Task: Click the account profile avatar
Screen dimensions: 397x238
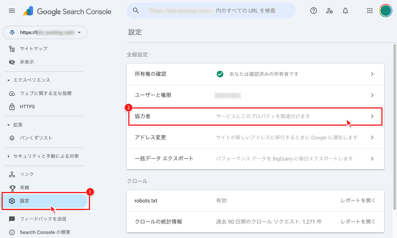Action: tap(385, 11)
